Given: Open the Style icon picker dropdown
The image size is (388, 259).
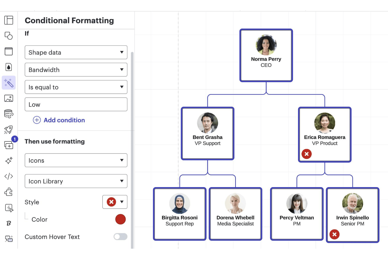Looking at the screenshot, I should coord(115,202).
